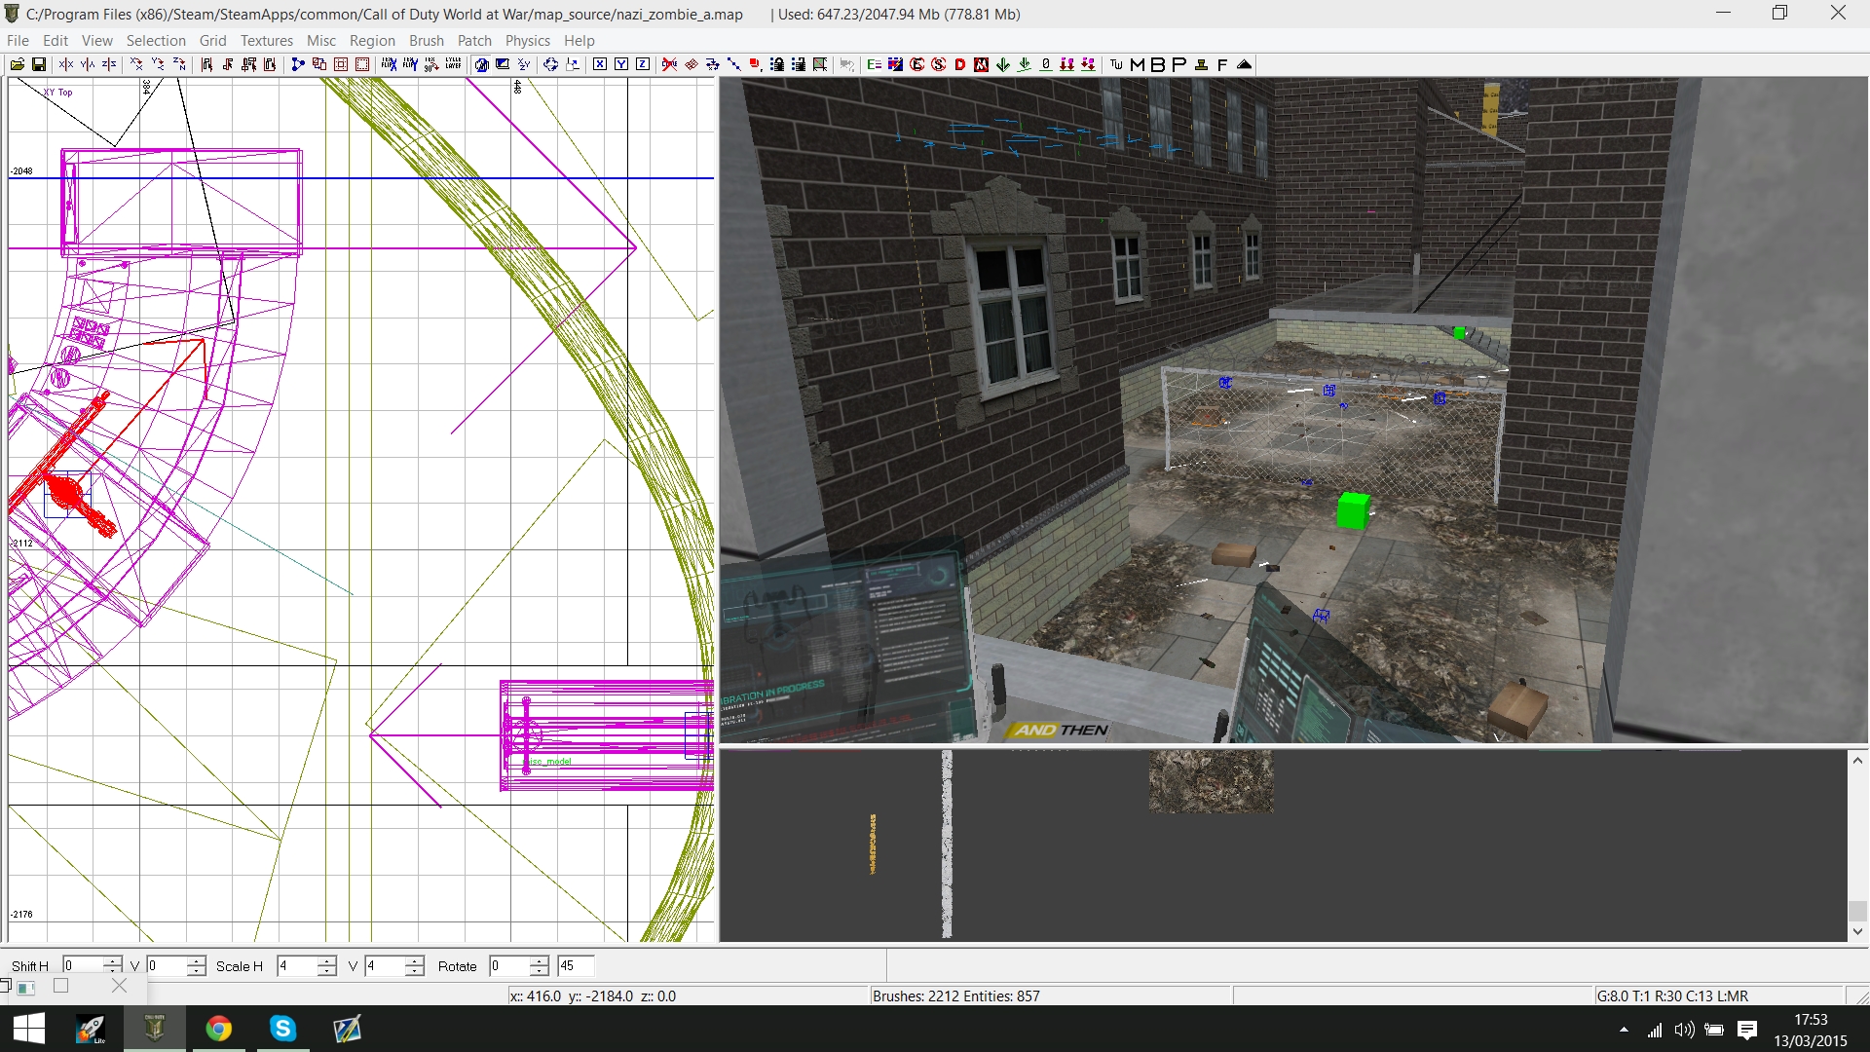Toggle the crossed-out N filter button
1870x1052 pixels.
982,64
